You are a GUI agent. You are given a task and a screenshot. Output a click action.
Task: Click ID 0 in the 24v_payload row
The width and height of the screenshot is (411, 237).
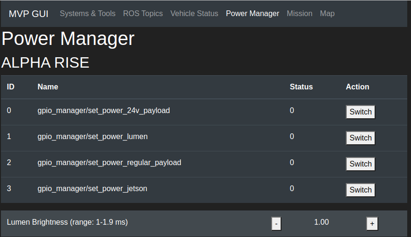tap(9, 111)
